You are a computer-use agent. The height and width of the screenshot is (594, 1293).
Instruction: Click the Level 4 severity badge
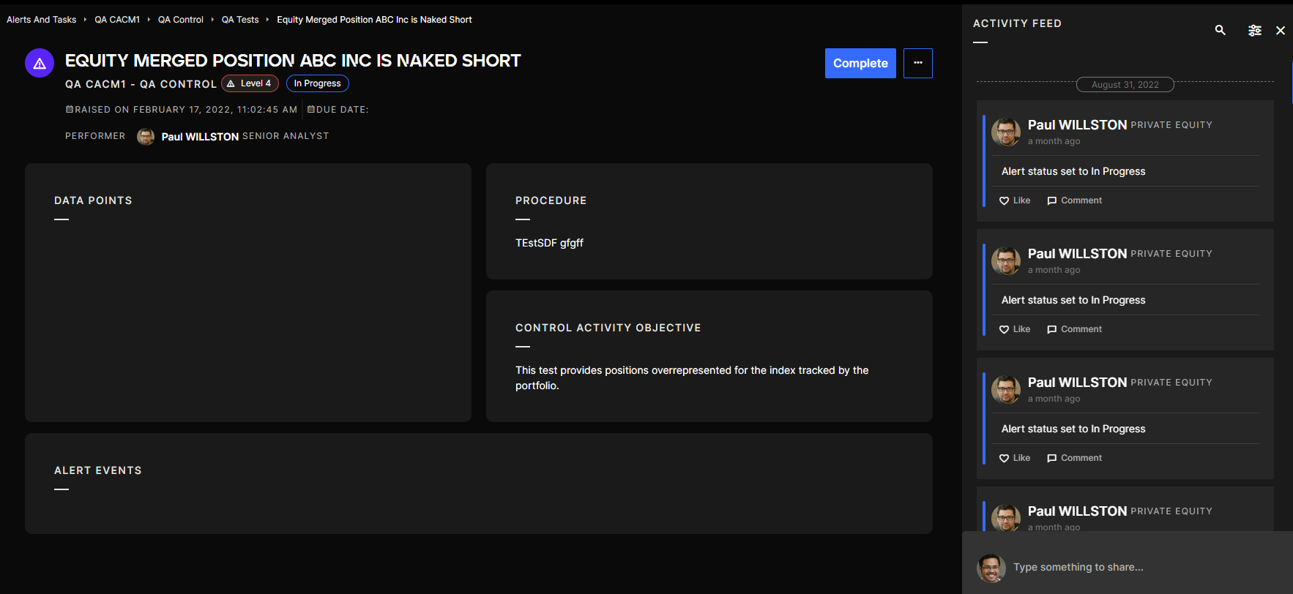point(250,83)
